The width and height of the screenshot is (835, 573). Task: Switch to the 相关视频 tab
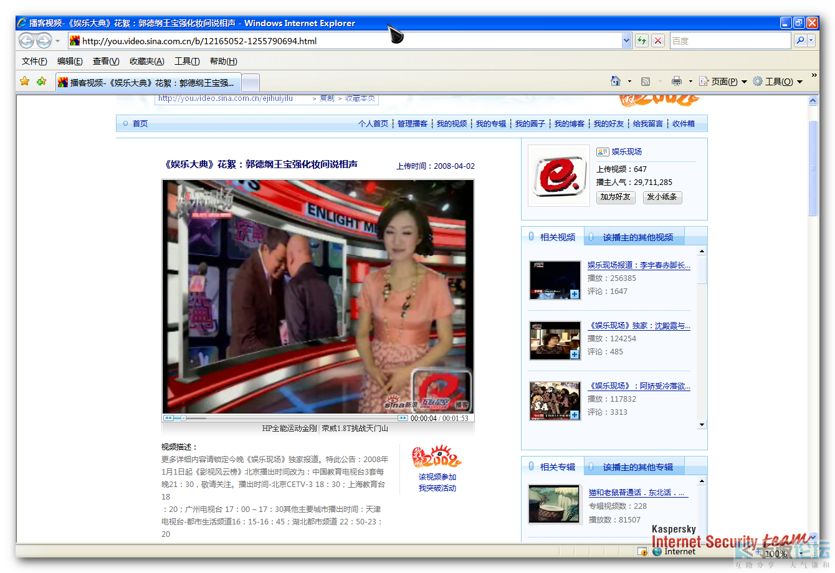553,237
